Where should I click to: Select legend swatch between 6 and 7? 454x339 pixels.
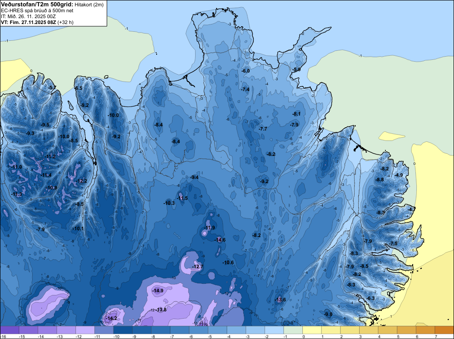pos(426,330)
